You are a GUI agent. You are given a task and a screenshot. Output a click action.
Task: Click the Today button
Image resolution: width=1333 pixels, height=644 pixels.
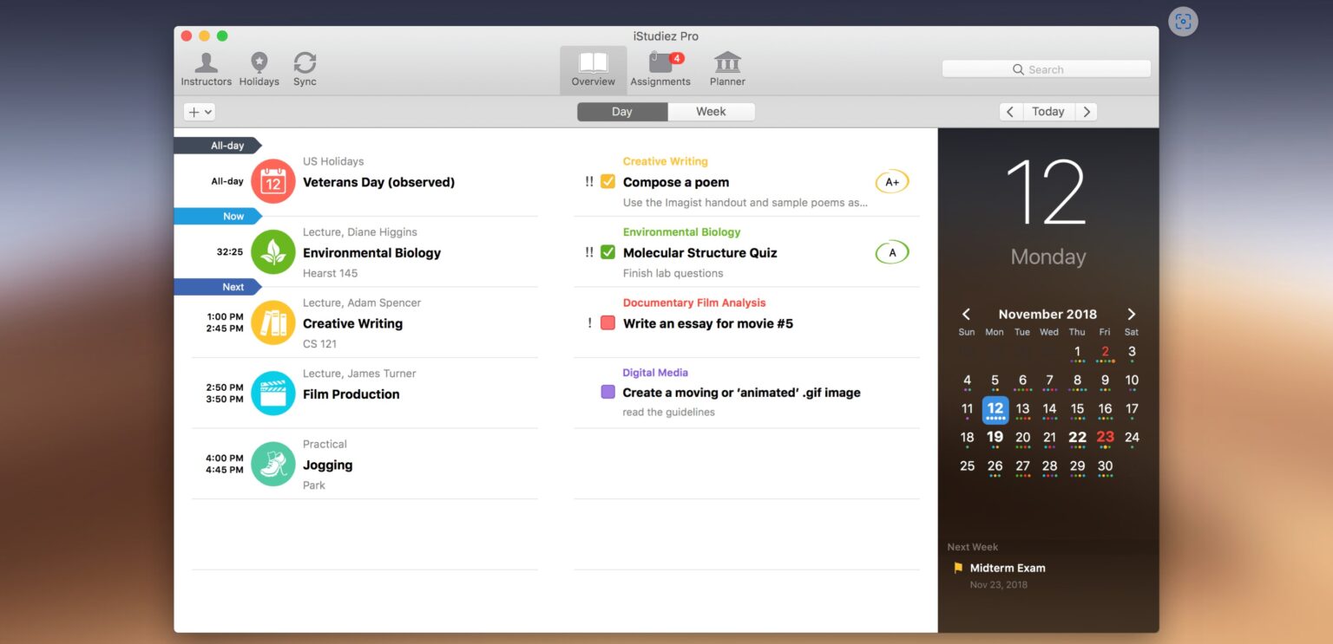(x=1047, y=111)
